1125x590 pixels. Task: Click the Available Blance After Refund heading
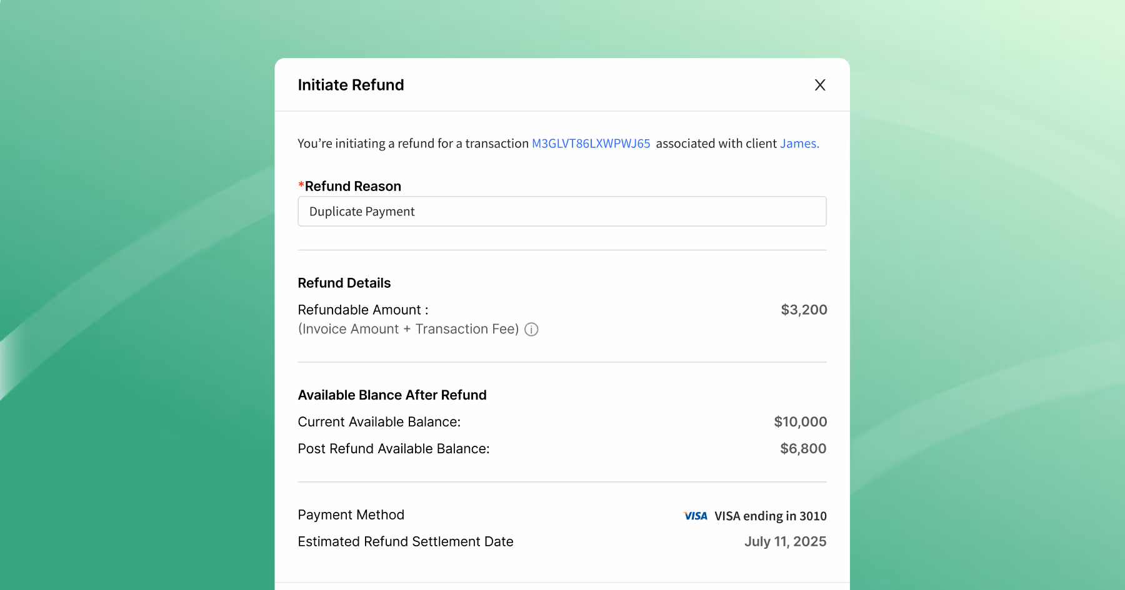pos(392,395)
